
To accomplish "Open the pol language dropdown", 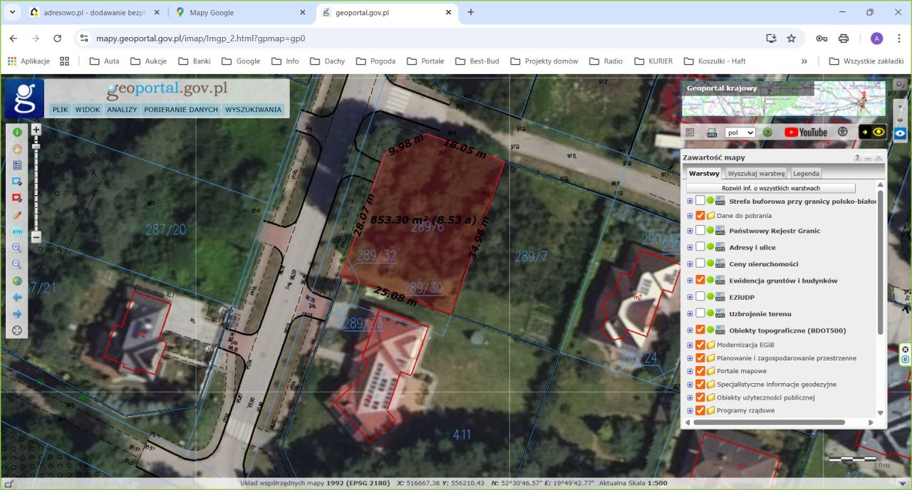I will coord(740,132).
